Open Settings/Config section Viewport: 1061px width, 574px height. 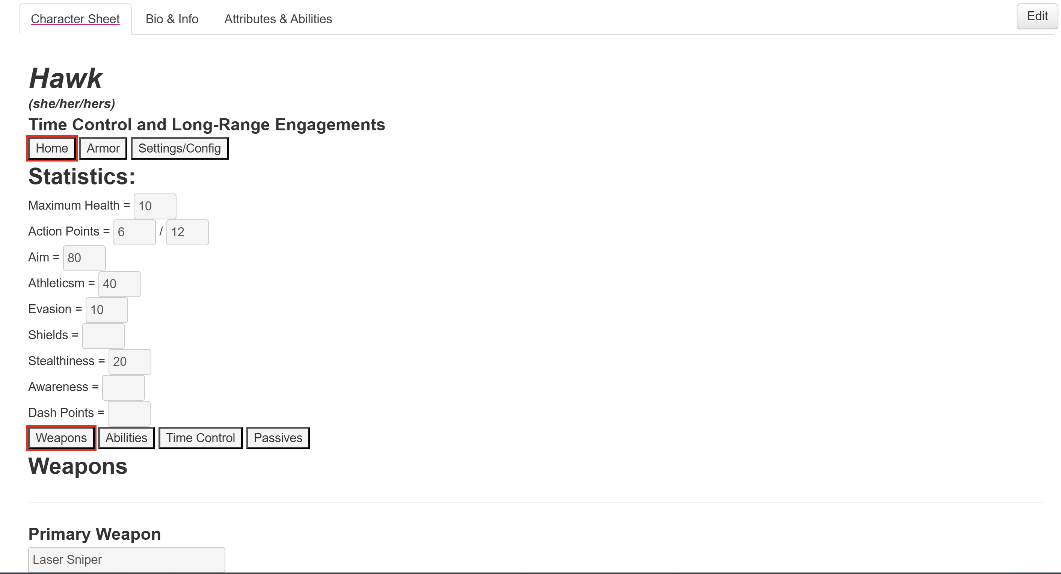[179, 148]
